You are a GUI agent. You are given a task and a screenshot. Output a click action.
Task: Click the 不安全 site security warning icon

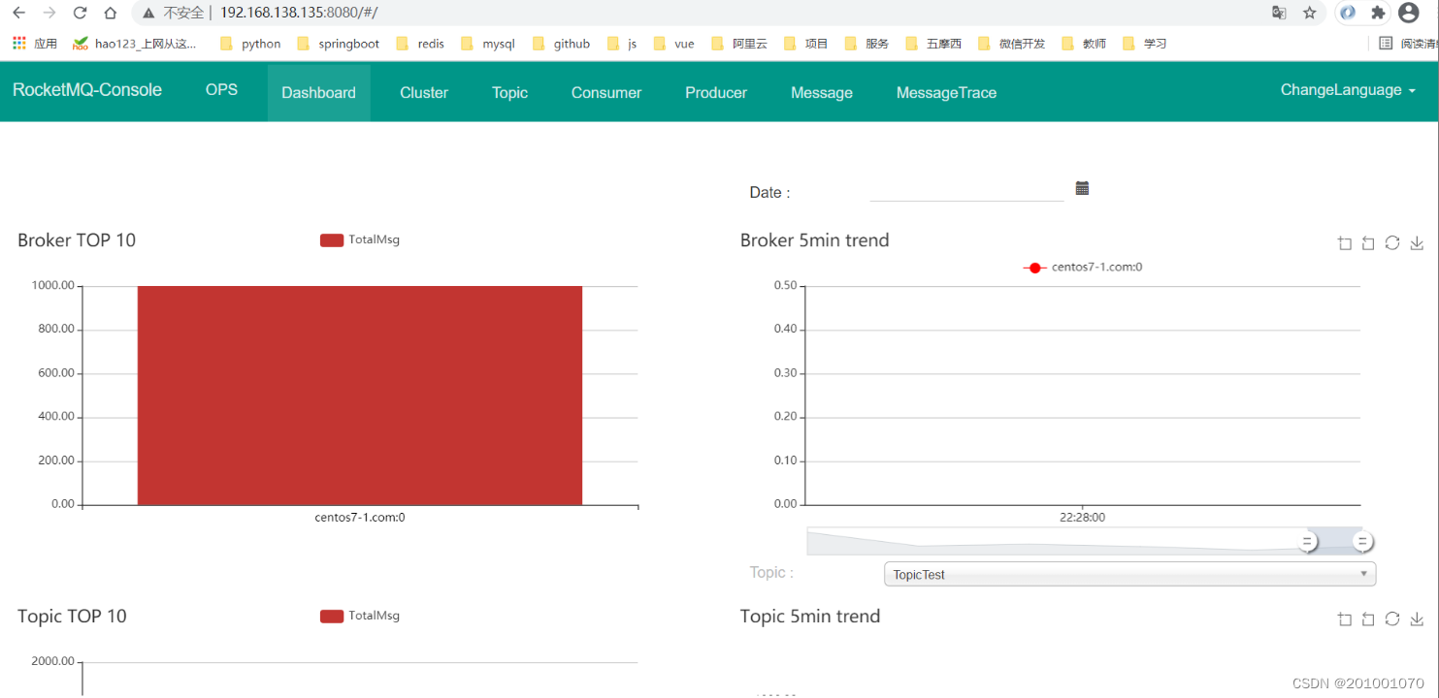[x=148, y=13]
